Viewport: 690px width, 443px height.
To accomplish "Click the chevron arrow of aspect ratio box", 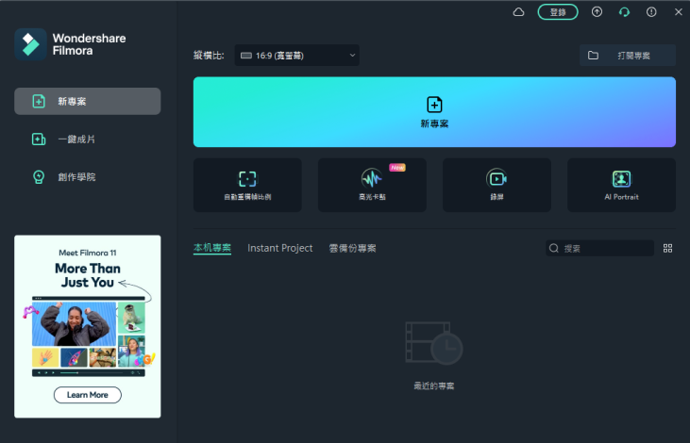I will (x=352, y=56).
